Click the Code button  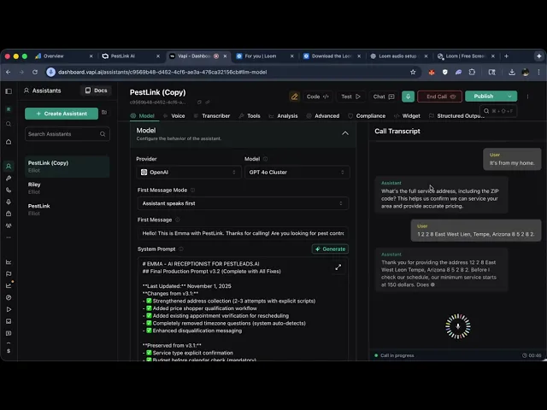[x=317, y=97]
